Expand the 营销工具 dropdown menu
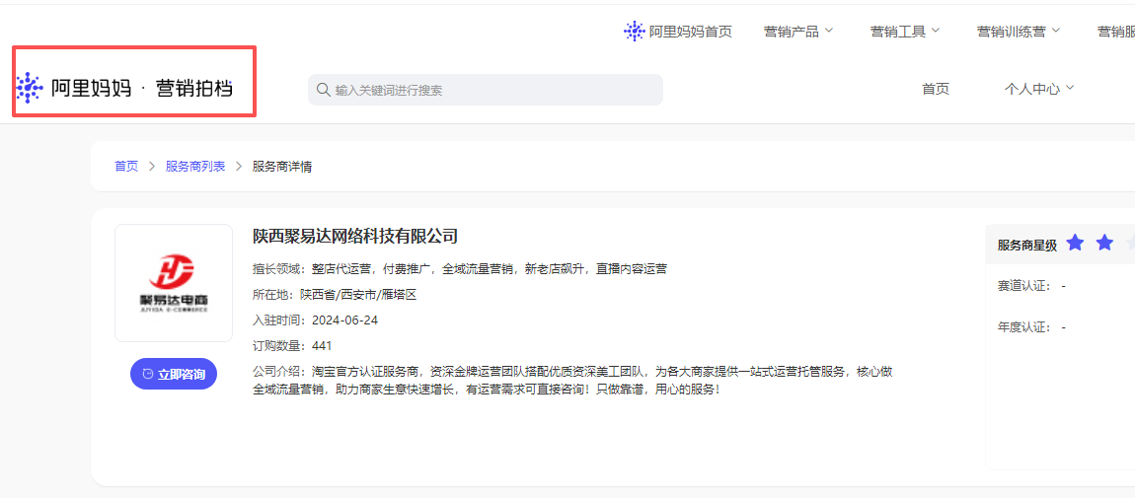The image size is (1135, 498). 905,32
